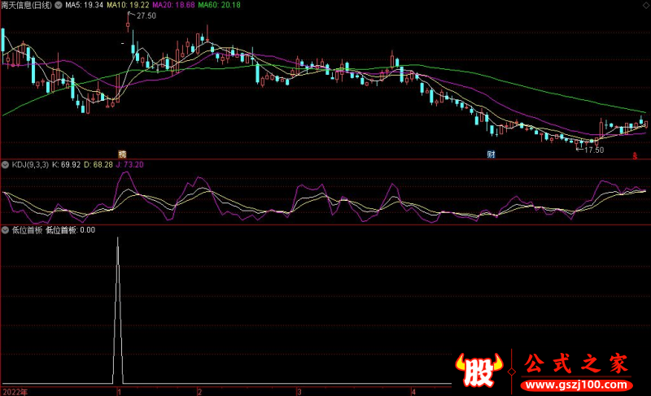Click the 低位首板 indicator name label
Viewport: 651px width, 396px height.
(27, 229)
